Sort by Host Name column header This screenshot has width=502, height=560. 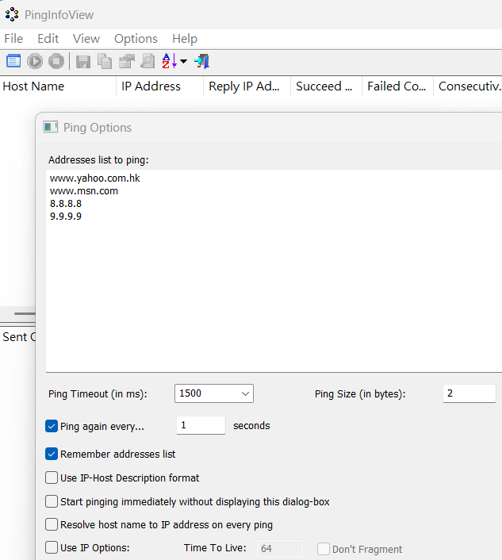(x=58, y=86)
